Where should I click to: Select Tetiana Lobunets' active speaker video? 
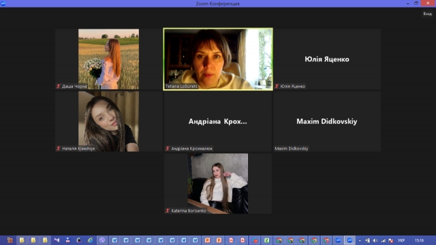(218, 59)
